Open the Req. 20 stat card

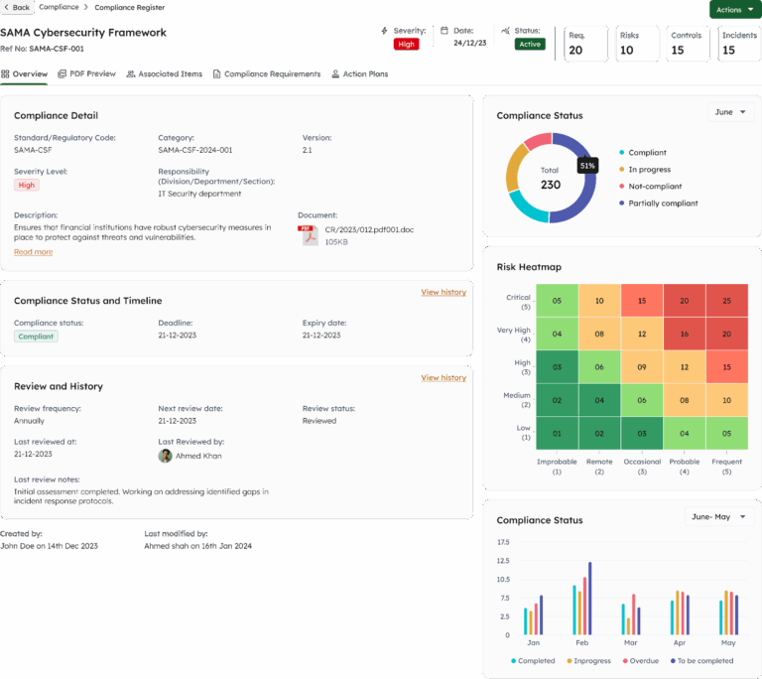(585, 44)
